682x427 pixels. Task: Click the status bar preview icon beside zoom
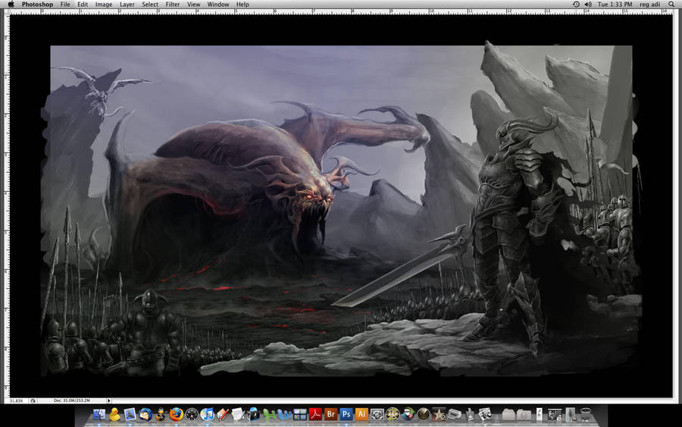coord(33,400)
